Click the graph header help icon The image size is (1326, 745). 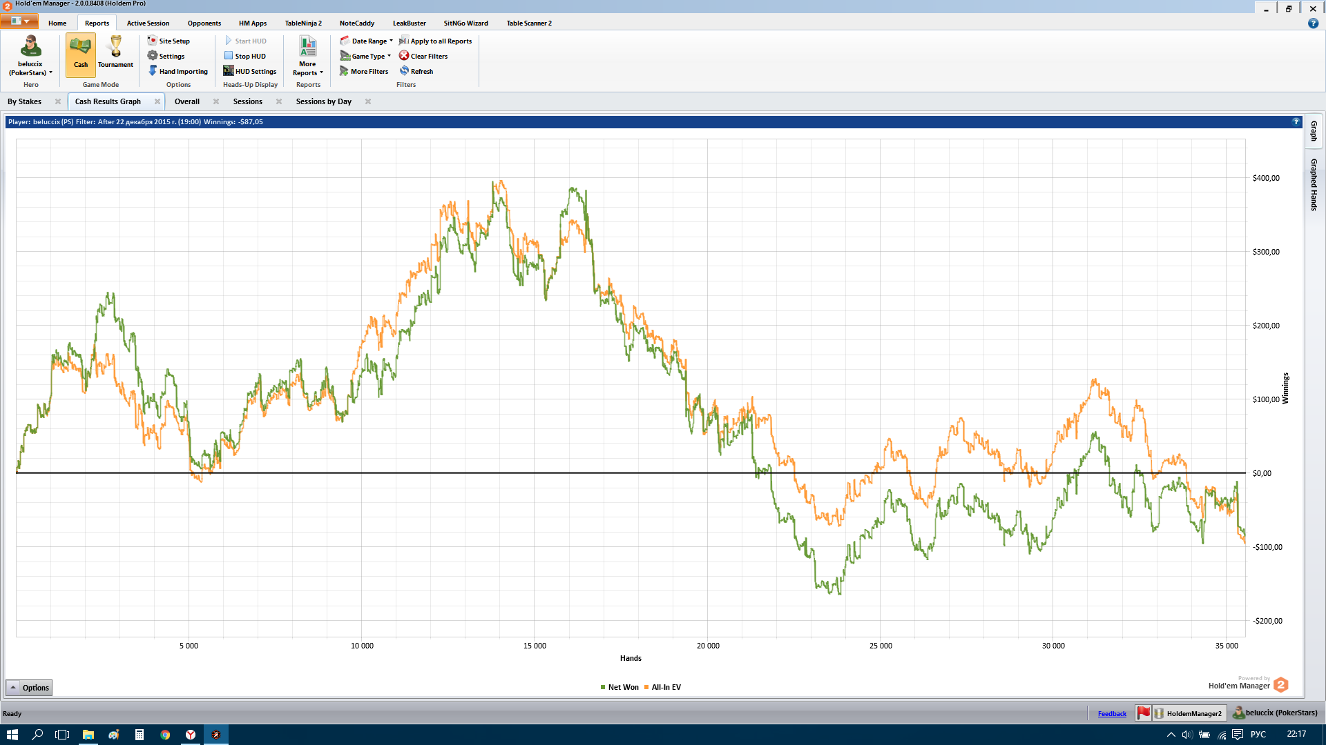coord(1296,121)
